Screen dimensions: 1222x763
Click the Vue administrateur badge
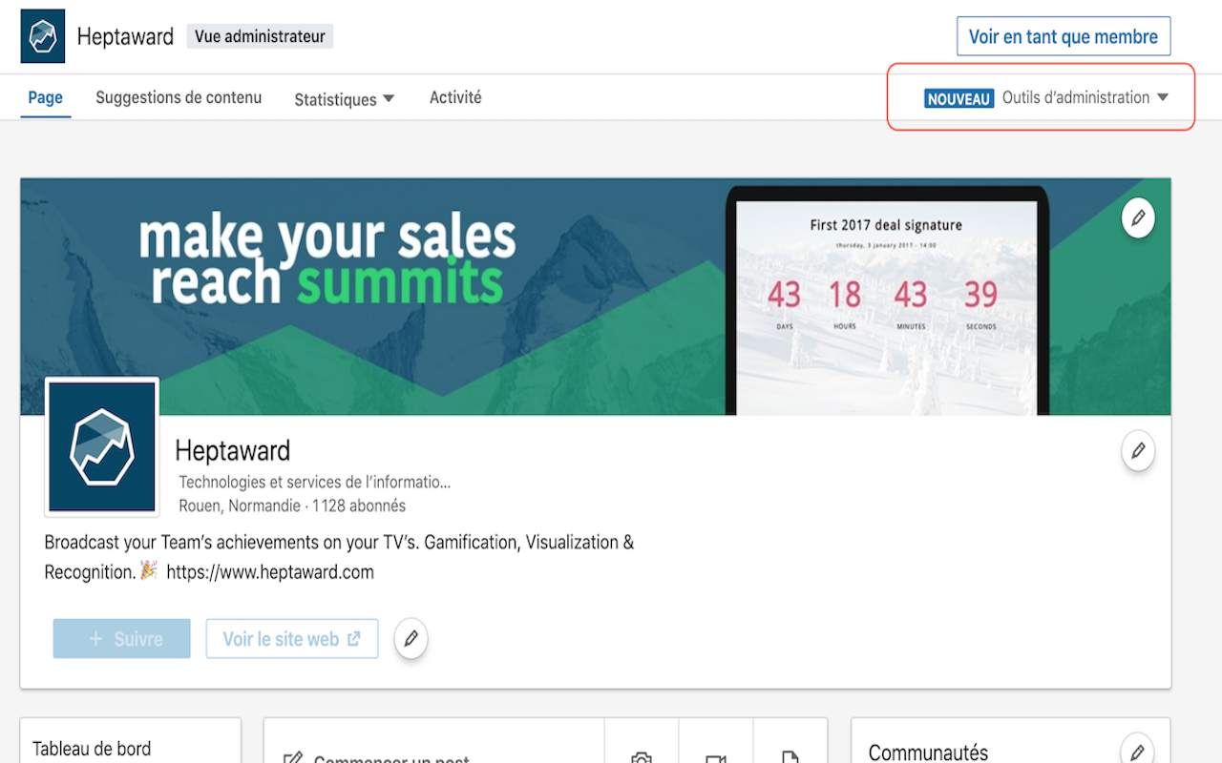[260, 36]
